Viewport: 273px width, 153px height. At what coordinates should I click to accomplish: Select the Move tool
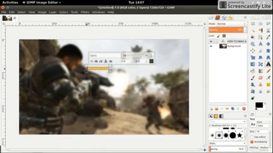(268, 44)
